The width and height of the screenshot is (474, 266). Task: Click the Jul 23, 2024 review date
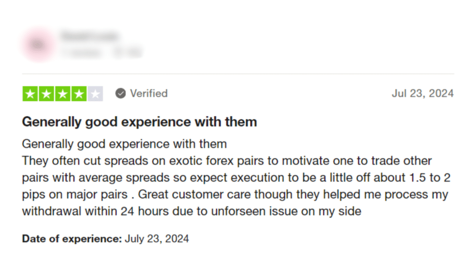pos(423,93)
